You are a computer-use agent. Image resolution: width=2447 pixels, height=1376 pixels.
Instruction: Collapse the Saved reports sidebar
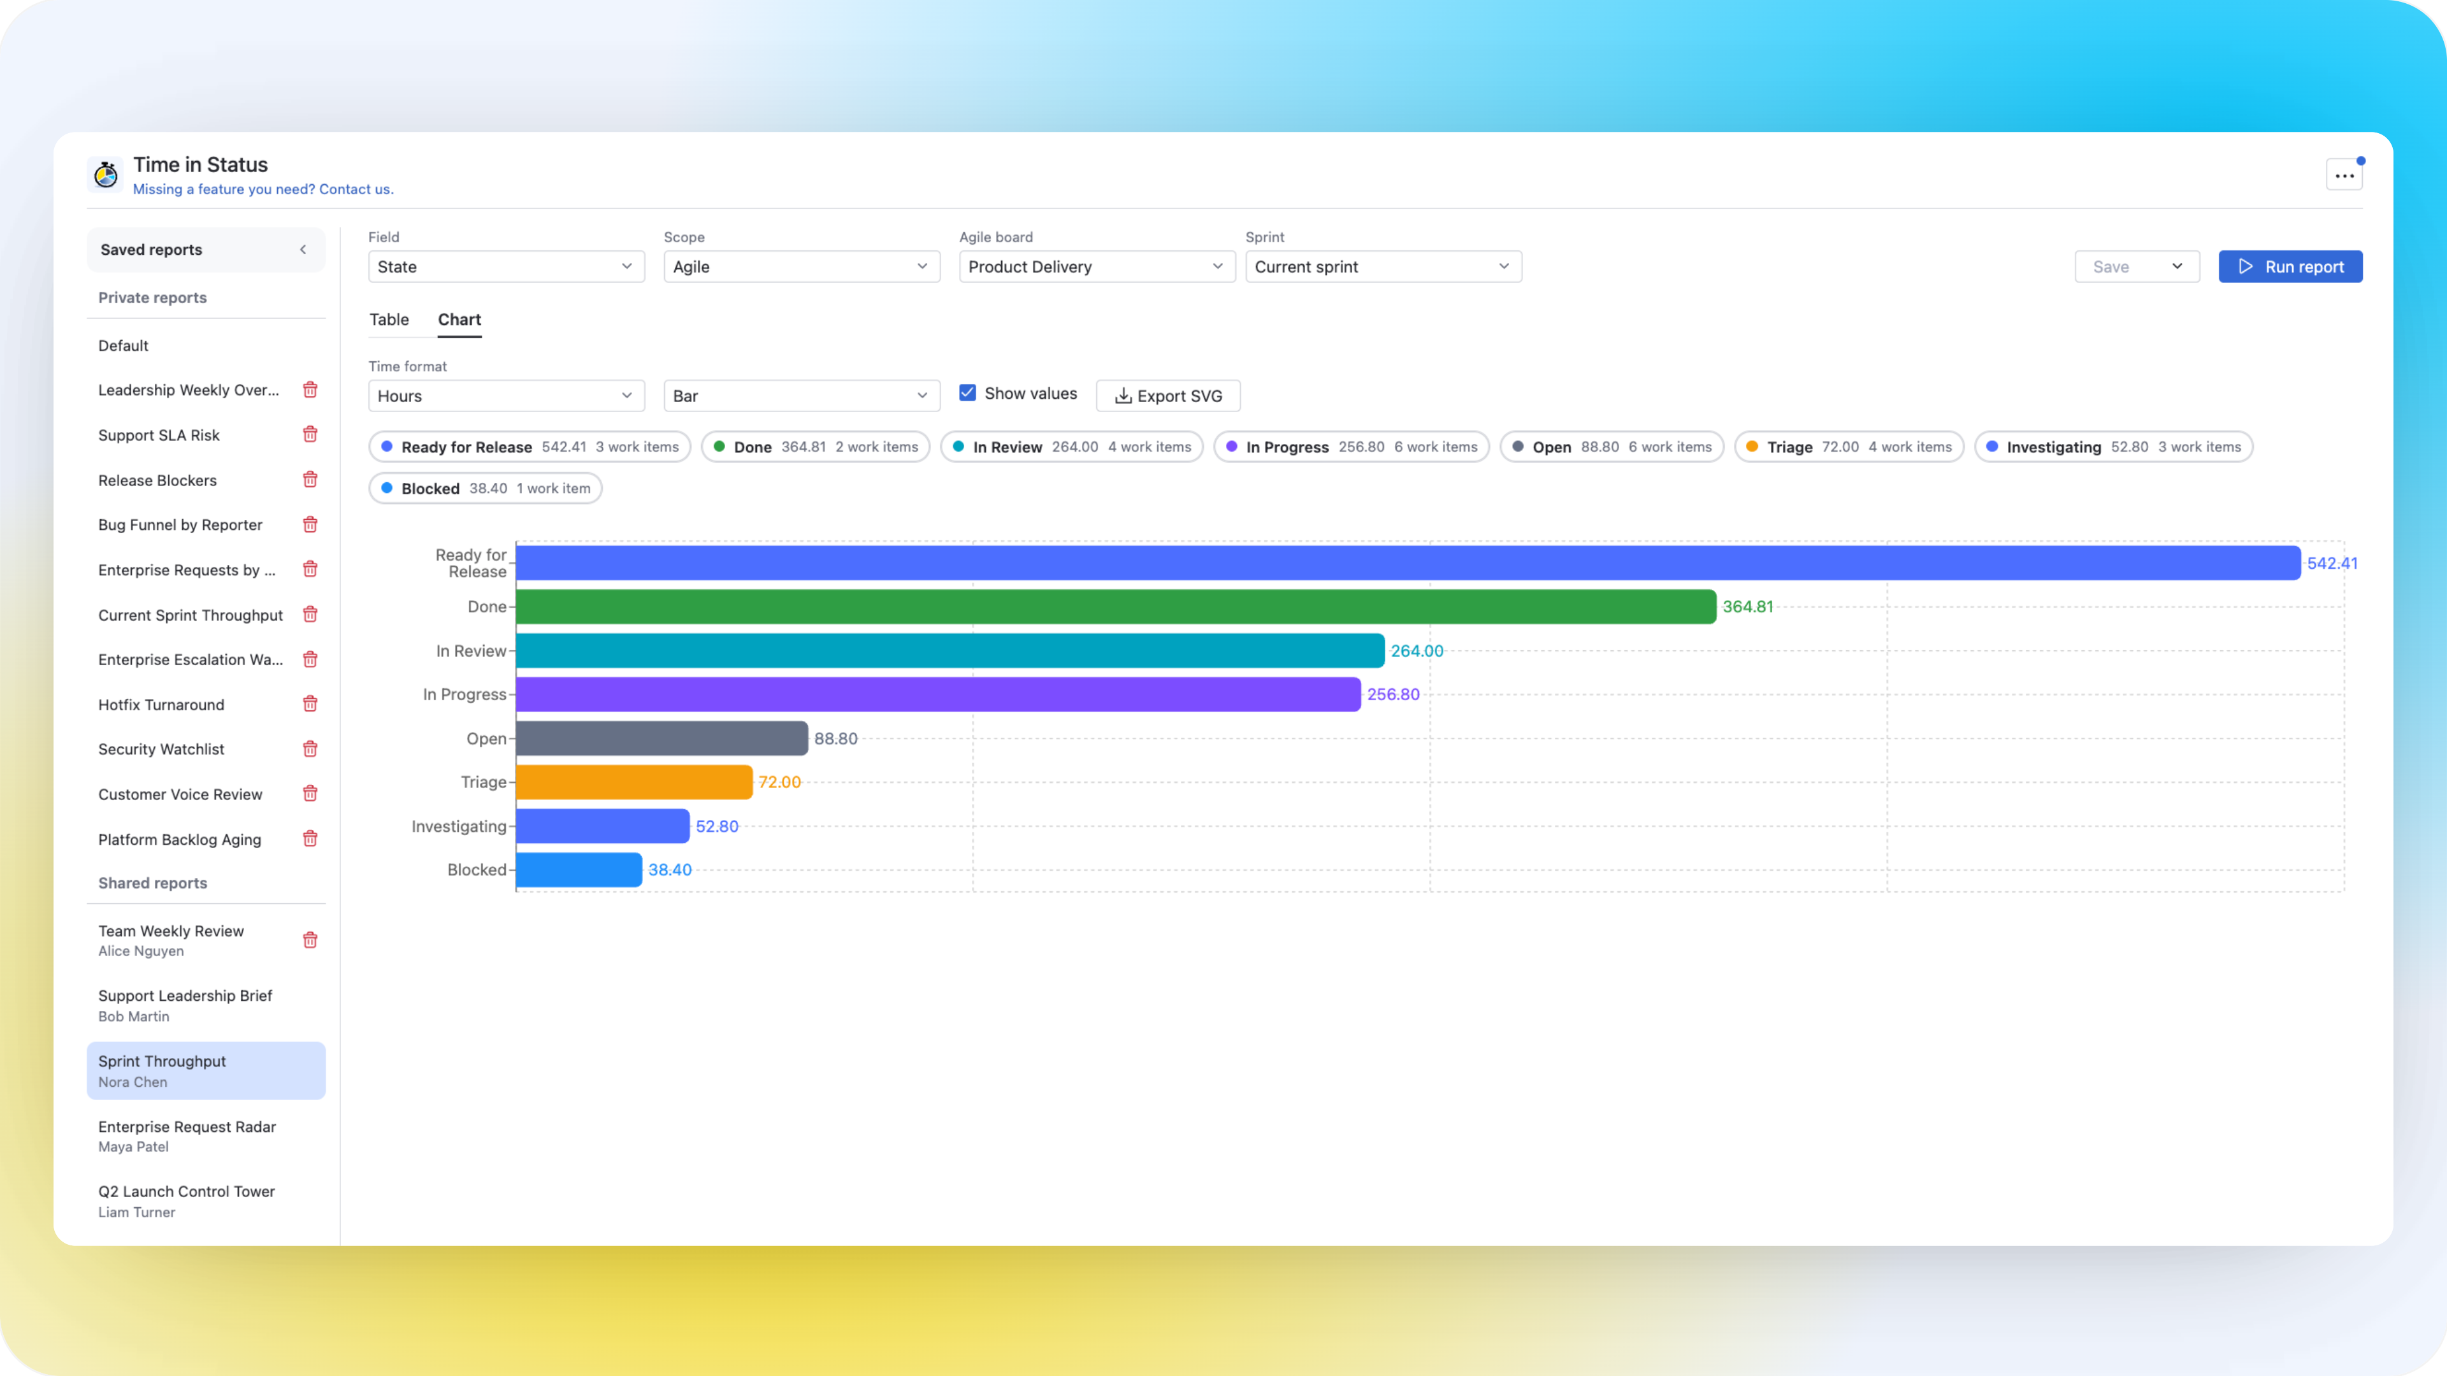[303, 250]
